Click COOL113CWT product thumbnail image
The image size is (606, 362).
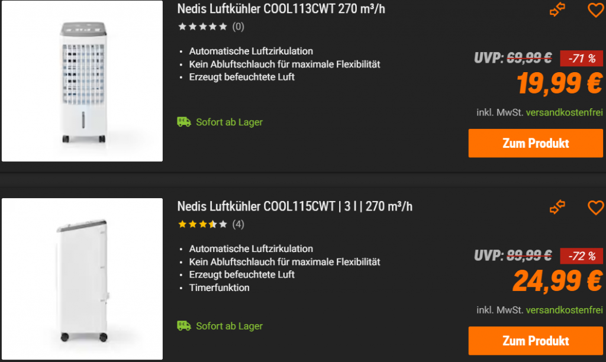coord(82,81)
